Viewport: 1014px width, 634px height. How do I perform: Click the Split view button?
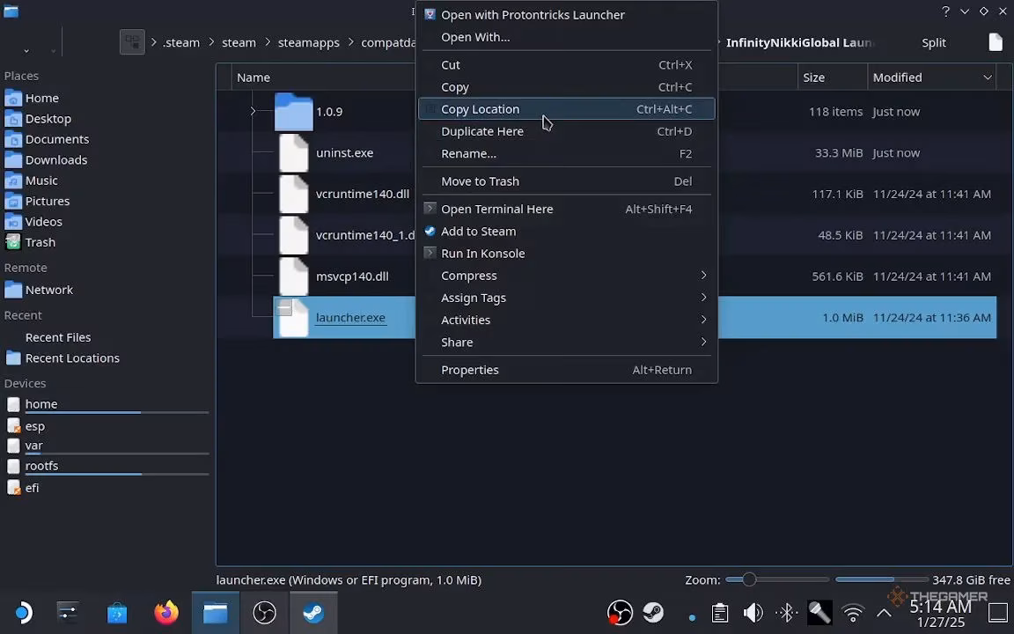click(x=934, y=42)
